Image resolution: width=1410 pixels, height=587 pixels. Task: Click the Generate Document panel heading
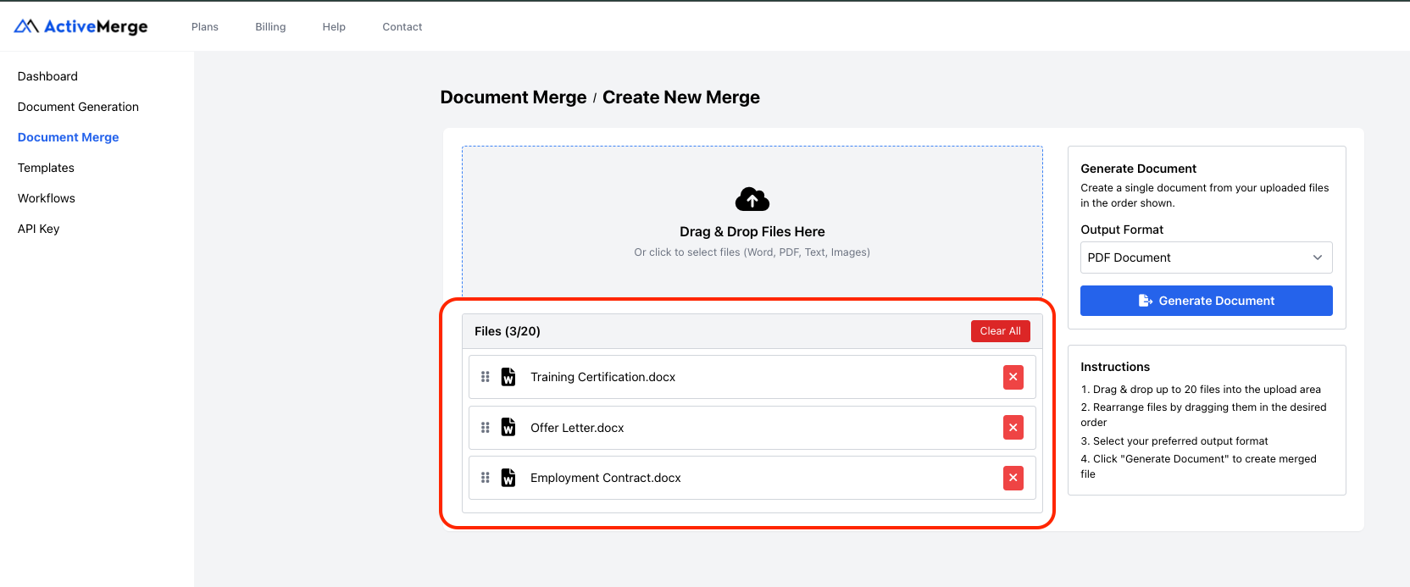[1139, 169]
